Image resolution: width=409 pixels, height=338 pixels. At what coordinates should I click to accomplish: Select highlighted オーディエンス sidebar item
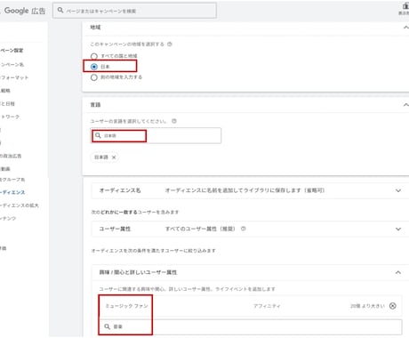[12, 192]
